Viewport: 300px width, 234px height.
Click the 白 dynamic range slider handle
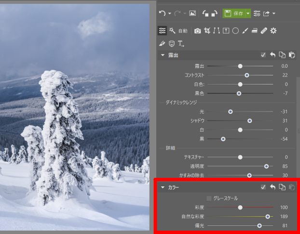coord(240,130)
